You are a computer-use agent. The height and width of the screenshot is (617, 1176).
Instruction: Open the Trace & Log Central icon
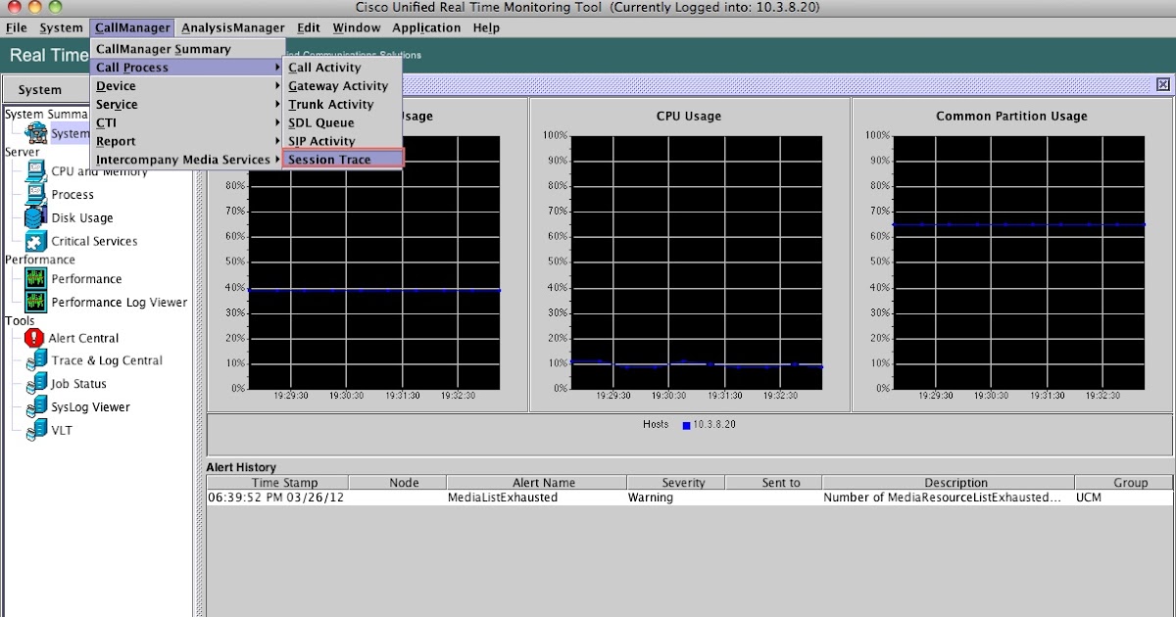click(35, 360)
